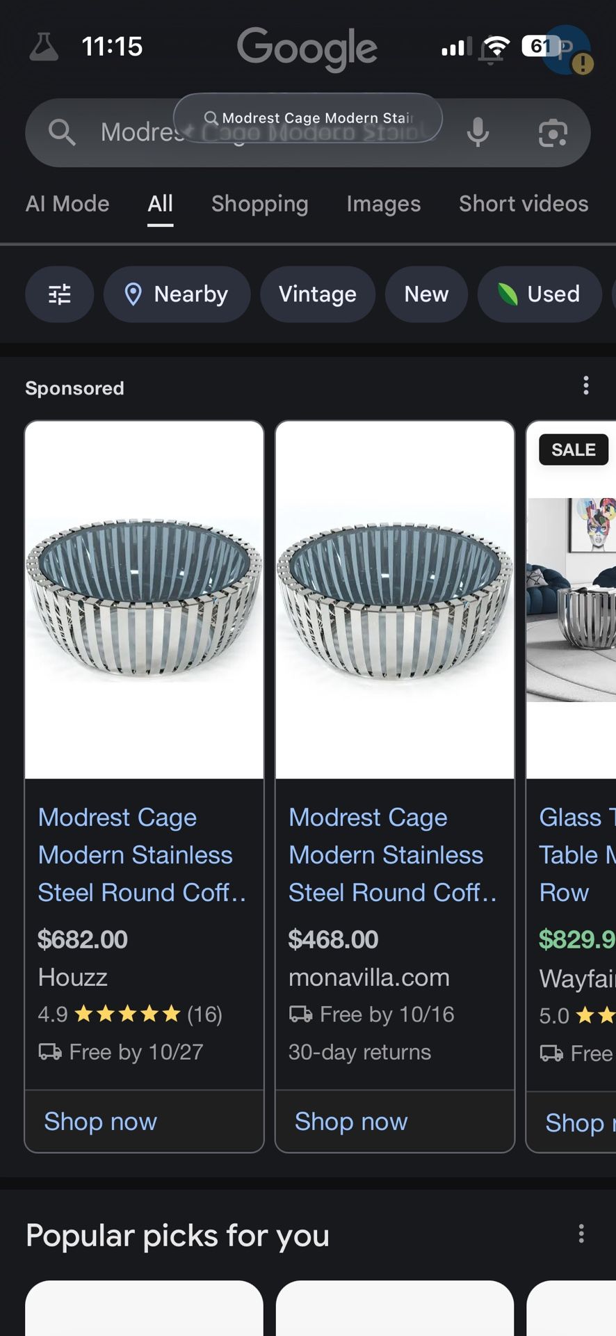Switch to the AI Mode tab
The height and width of the screenshot is (1336, 616).
67,204
